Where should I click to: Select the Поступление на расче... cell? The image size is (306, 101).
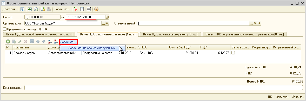[98, 53]
